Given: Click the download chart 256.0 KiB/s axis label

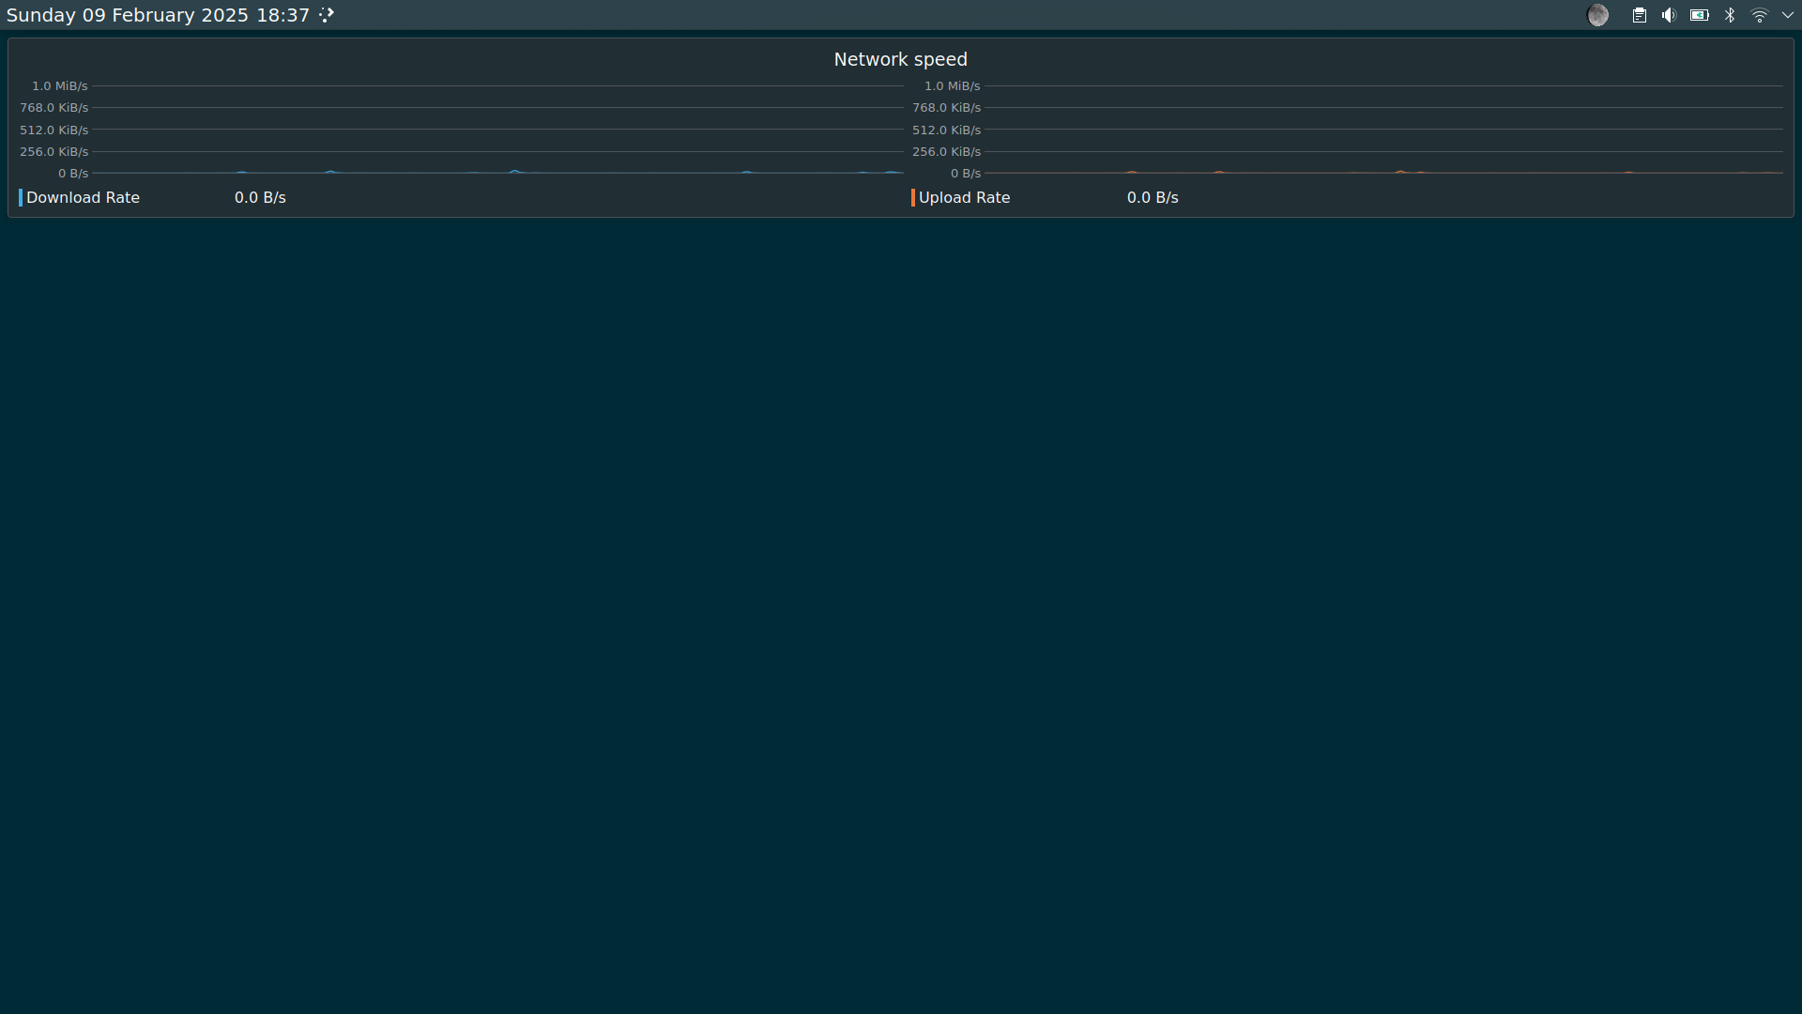Looking at the screenshot, I should point(54,152).
